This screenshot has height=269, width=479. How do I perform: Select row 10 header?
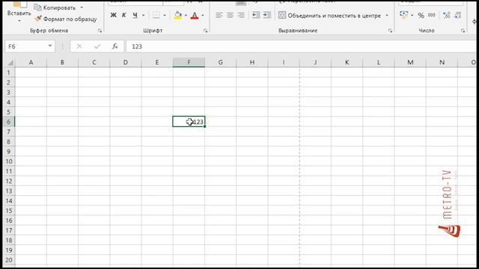pyautogui.click(x=9, y=161)
